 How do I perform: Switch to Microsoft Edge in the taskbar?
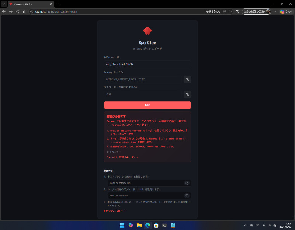tap(147, 225)
